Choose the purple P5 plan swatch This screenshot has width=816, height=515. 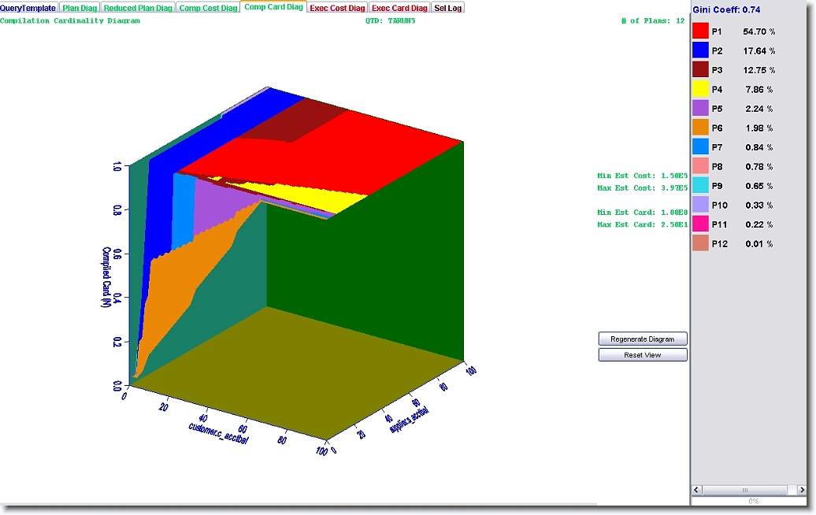[700, 109]
